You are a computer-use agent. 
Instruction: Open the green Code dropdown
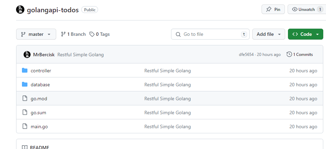click(x=305, y=34)
